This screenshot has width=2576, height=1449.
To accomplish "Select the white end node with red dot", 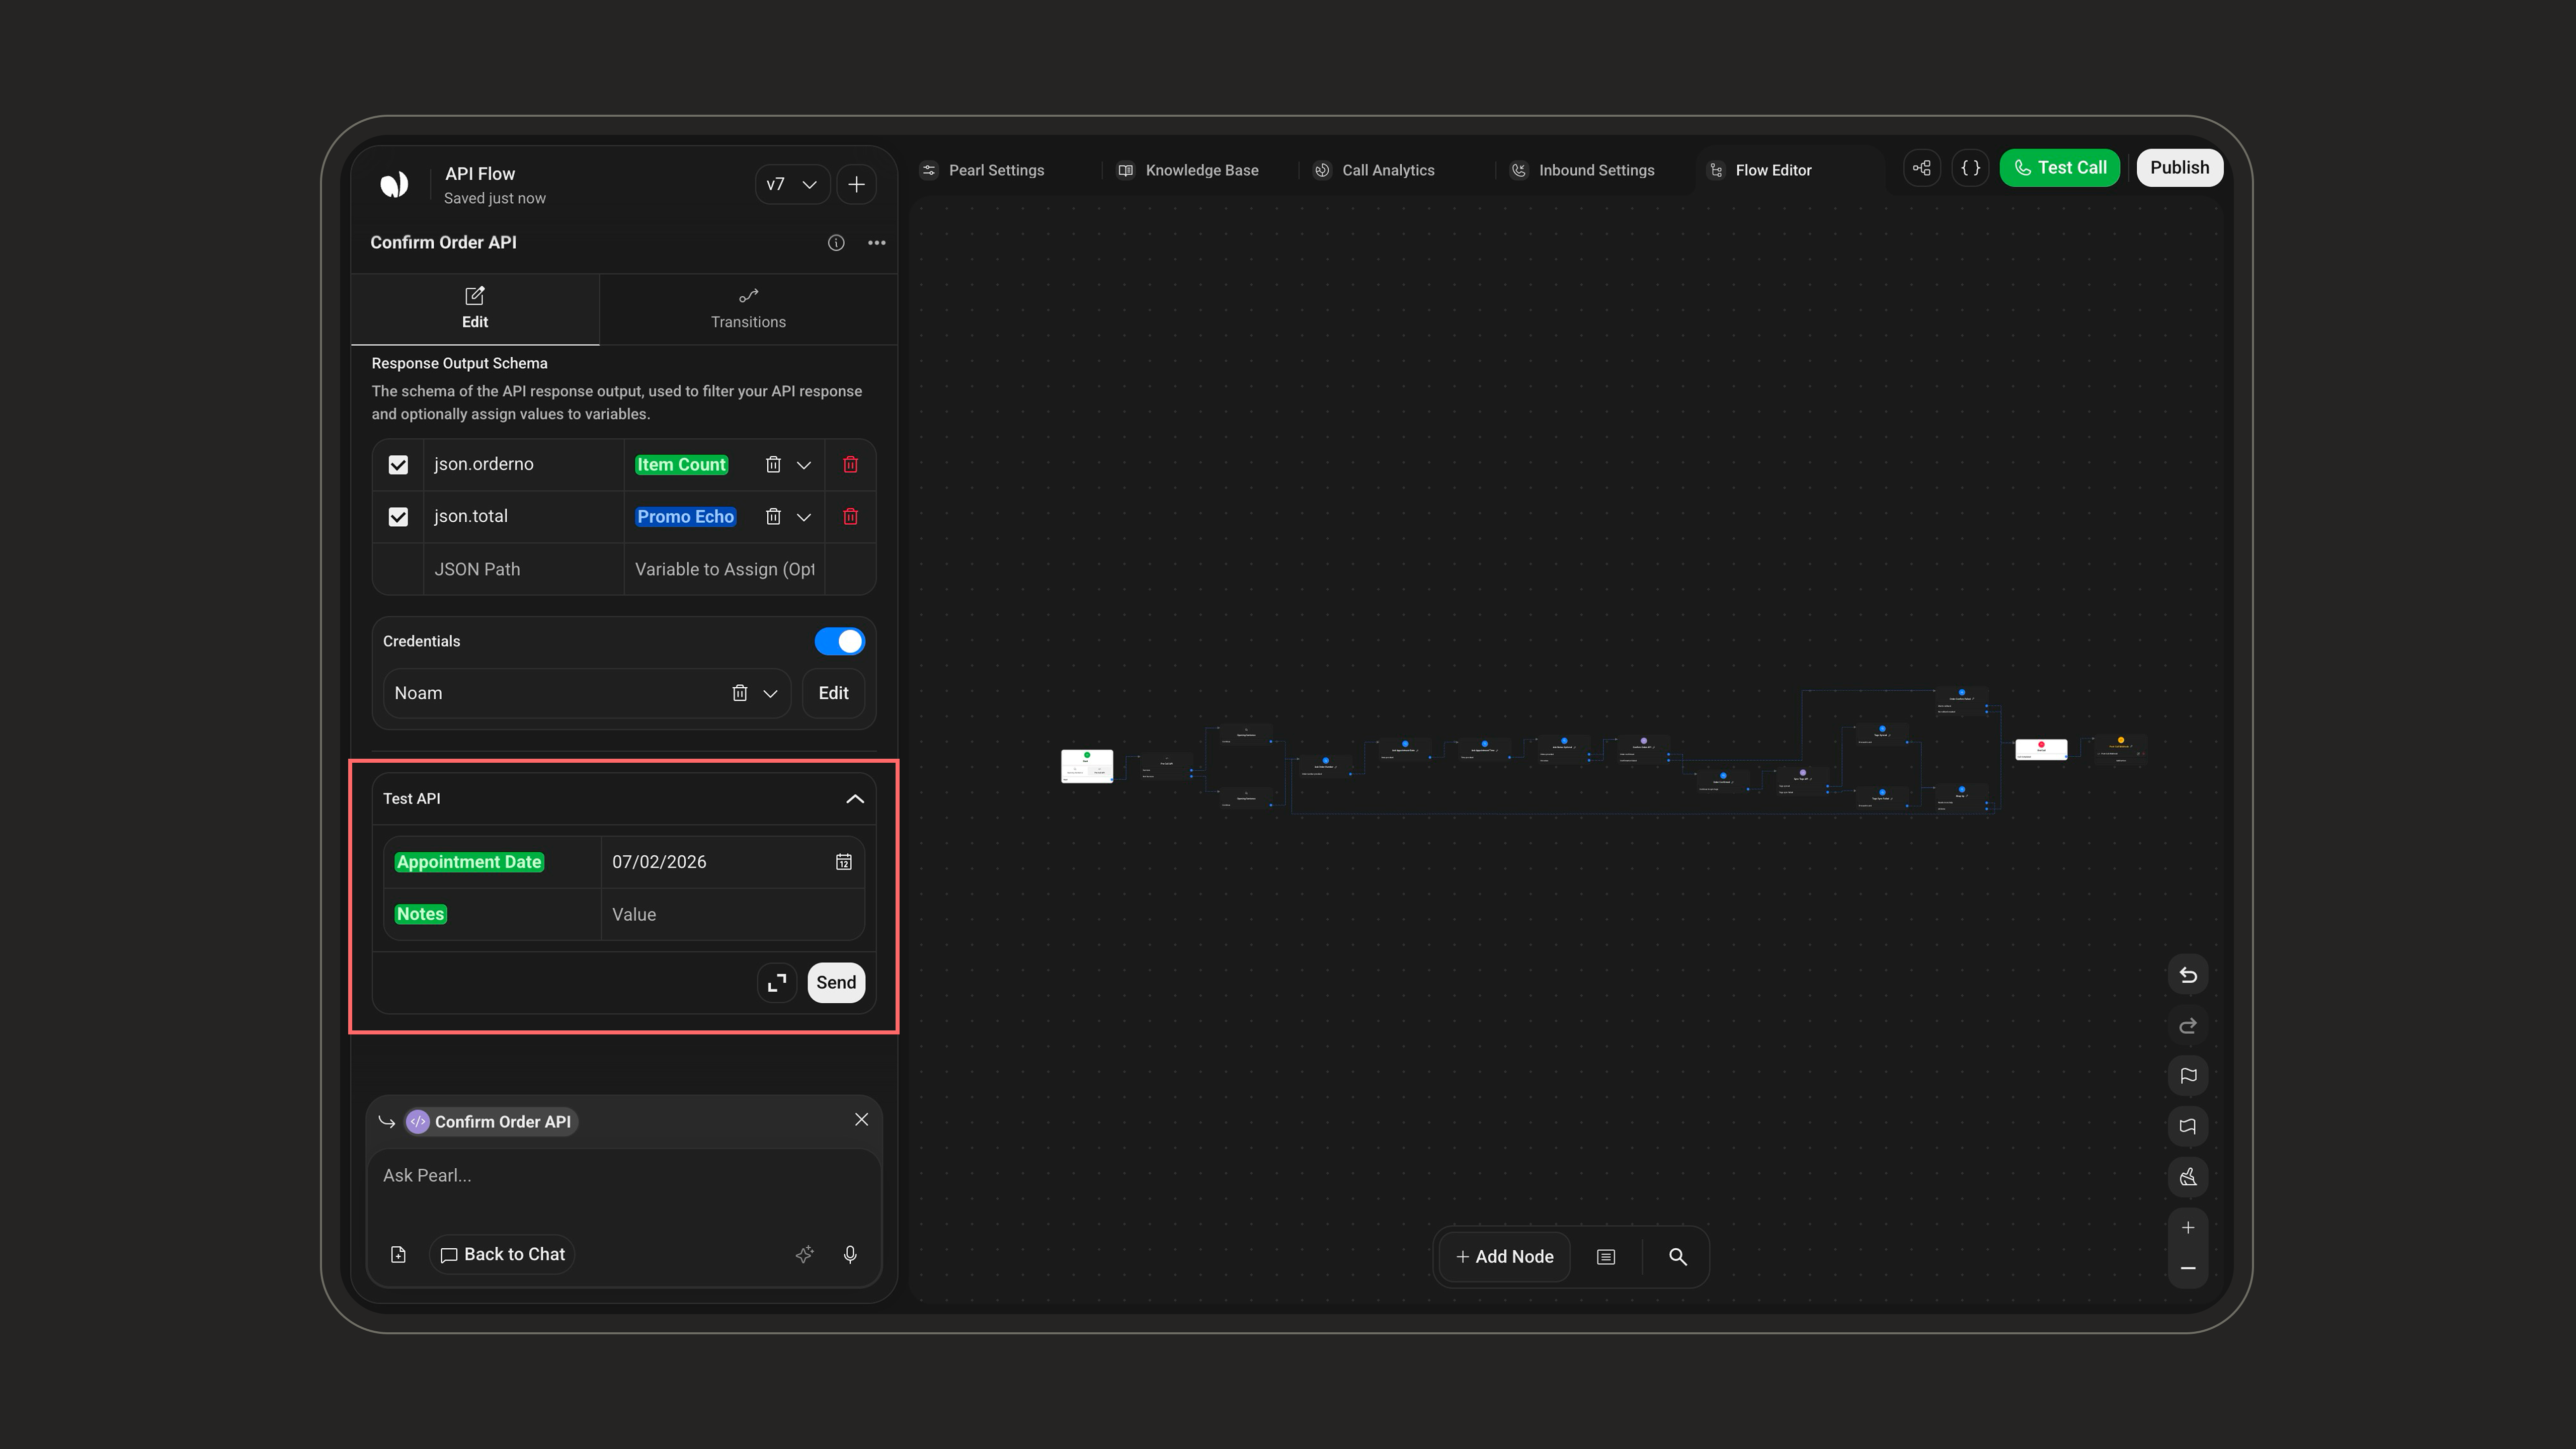I will coord(2041,749).
